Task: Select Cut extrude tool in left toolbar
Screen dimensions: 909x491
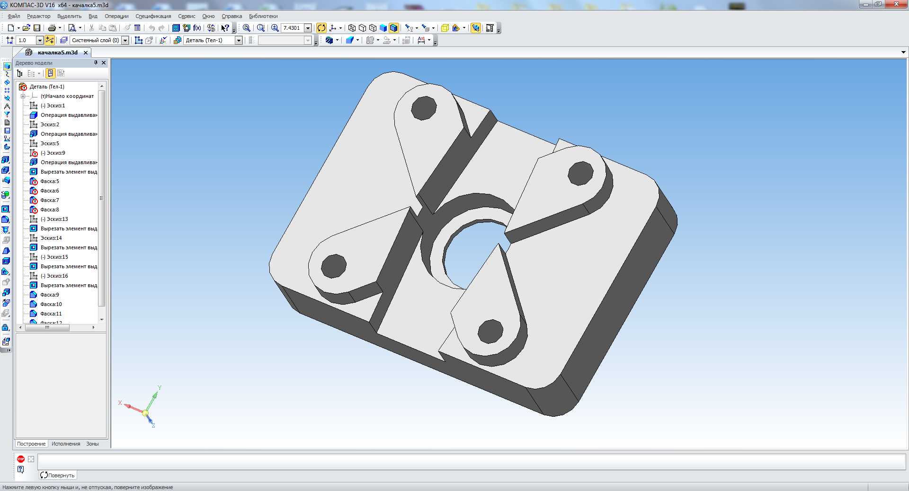Action: click(x=6, y=209)
